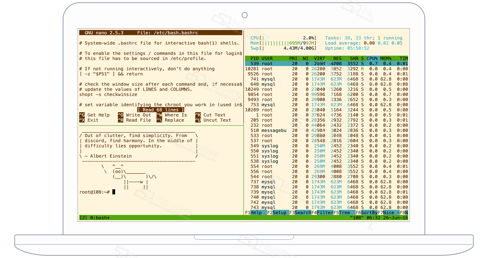This screenshot has width=488, height=258.
Task: Click the PRI column header
Action: pos(293,58)
